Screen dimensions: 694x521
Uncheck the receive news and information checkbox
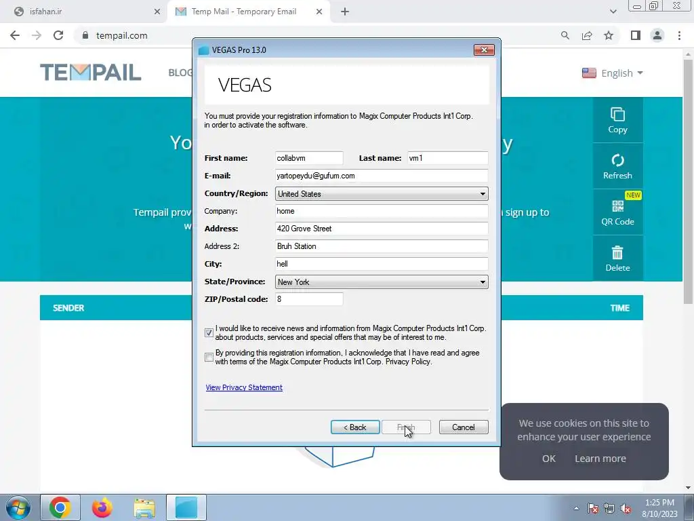[x=209, y=332]
